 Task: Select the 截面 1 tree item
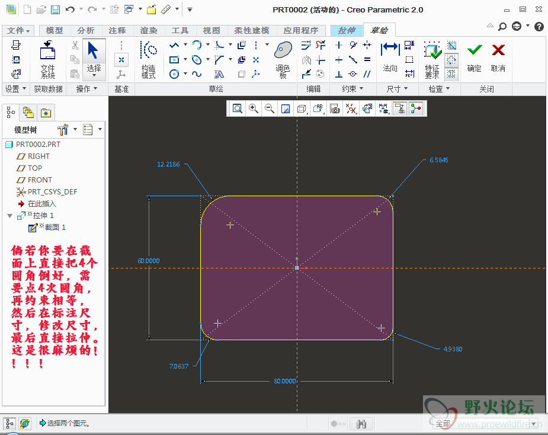(47, 228)
